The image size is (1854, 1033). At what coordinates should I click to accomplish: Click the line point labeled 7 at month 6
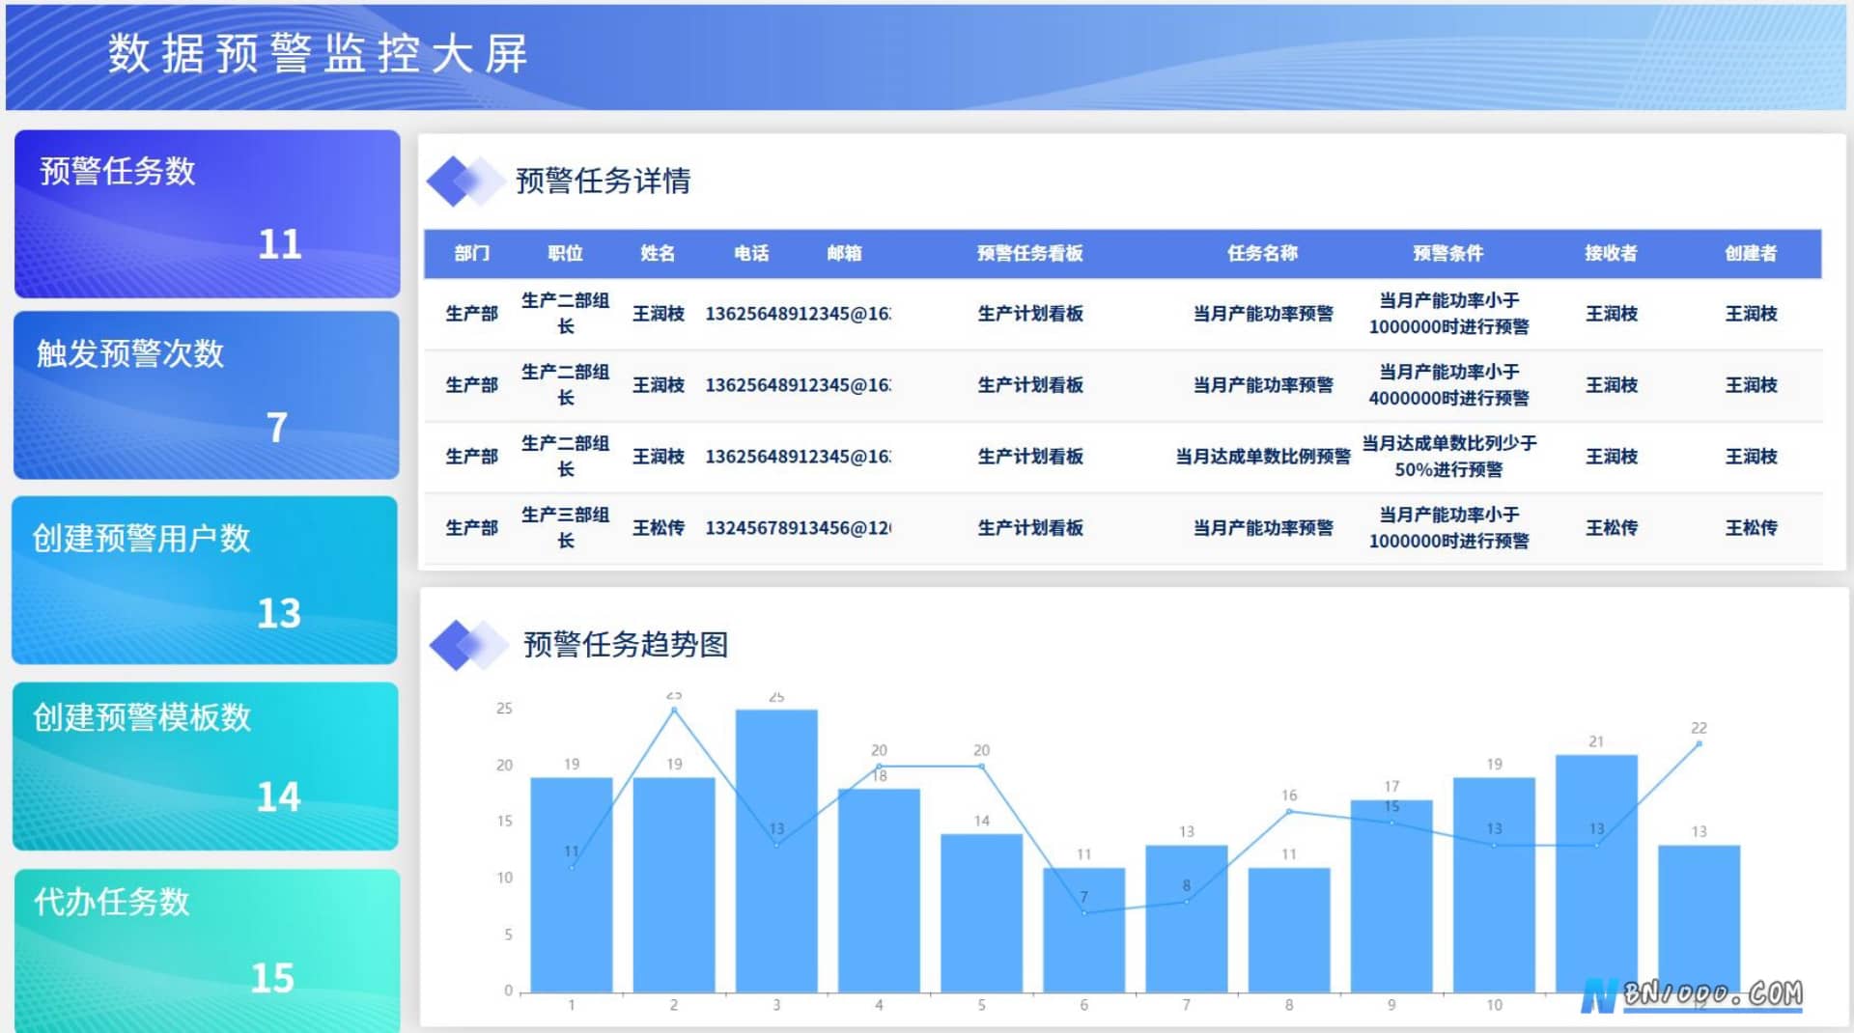pyautogui.click(x=1083, y=912)
